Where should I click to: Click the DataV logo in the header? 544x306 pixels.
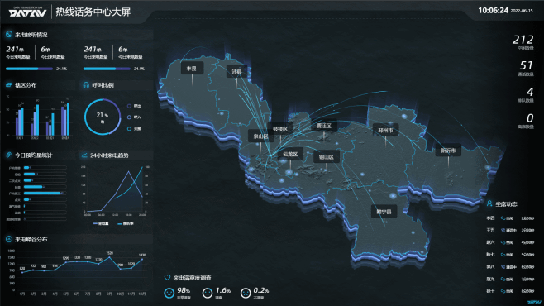point(27,12)
